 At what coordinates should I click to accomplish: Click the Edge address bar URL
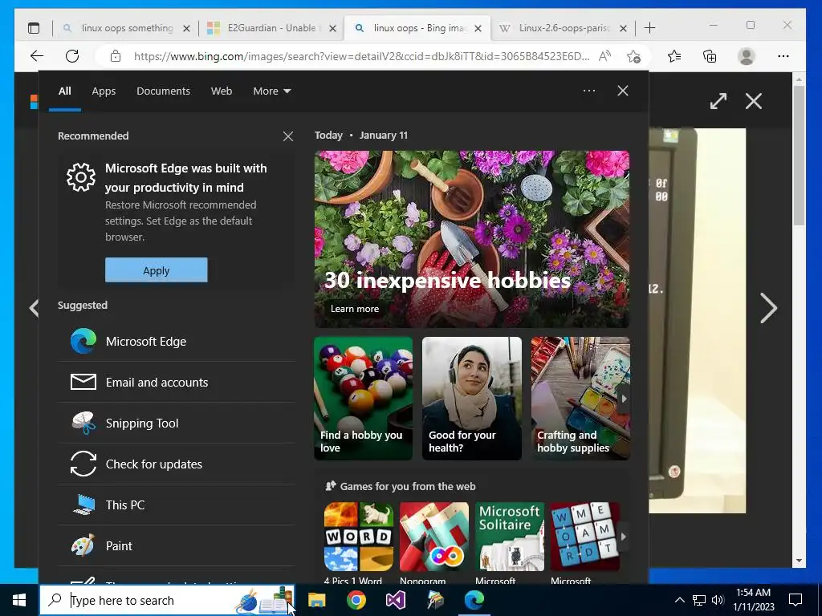pyautogui.click(x=362, y=56)
